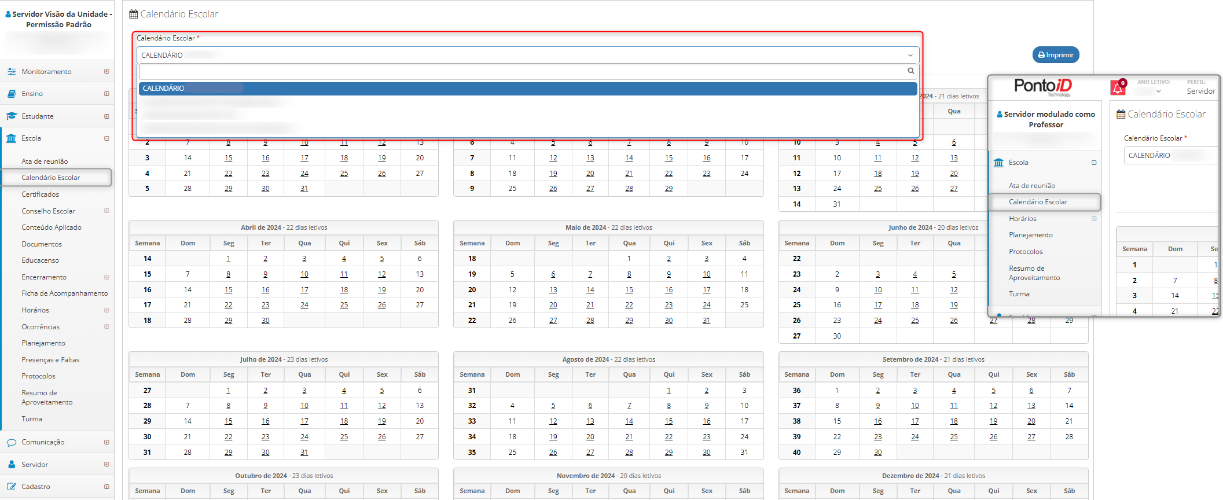
Task: Expand the Monitoramento menu section
Action: click(x=106, y=71)
